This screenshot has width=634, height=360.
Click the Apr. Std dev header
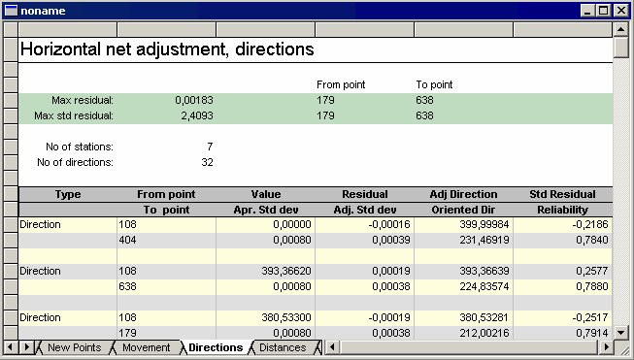[266, 210]
